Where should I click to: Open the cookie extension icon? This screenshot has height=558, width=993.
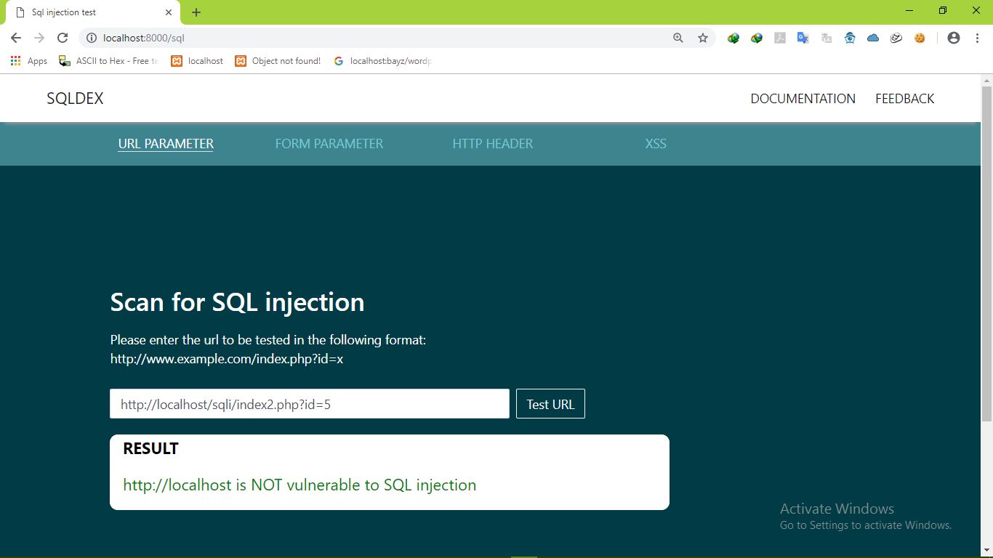tap(920, 38)
